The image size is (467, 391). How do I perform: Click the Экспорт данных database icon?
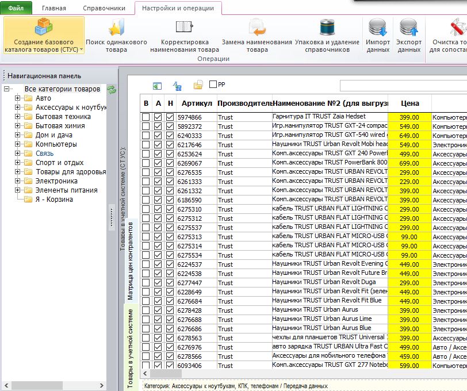(x=408, y=28)
